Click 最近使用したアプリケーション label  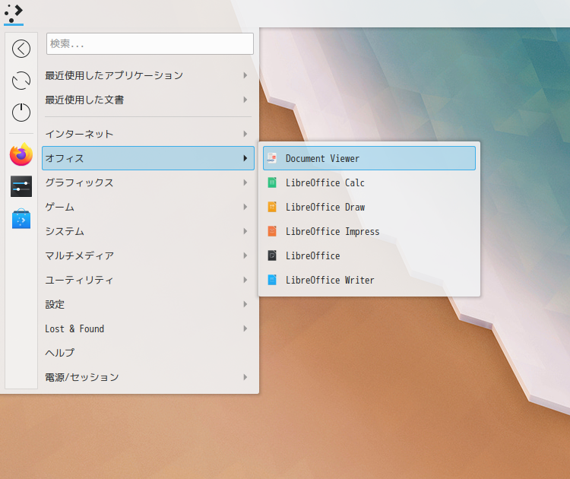tap(114, 75)
